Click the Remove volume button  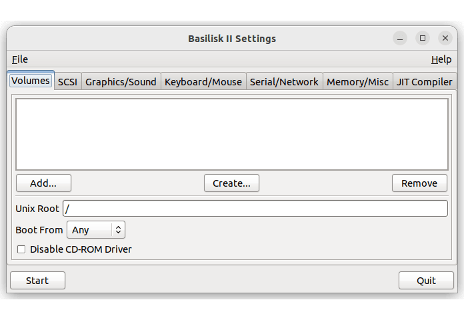(x=419, y=183)
